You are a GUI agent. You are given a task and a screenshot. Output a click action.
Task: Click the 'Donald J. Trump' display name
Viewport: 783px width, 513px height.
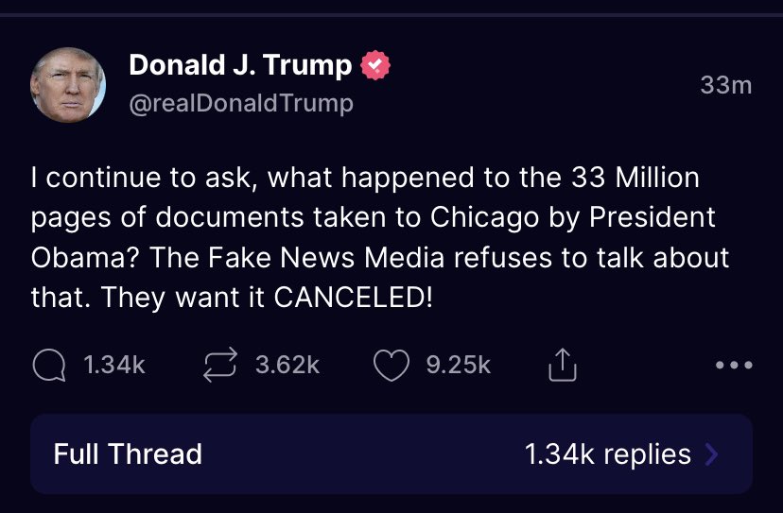[240, 65]
